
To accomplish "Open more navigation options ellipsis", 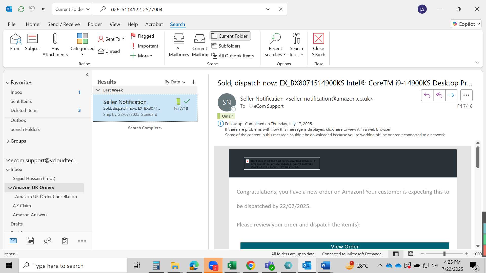I will [x=82, y=241].
